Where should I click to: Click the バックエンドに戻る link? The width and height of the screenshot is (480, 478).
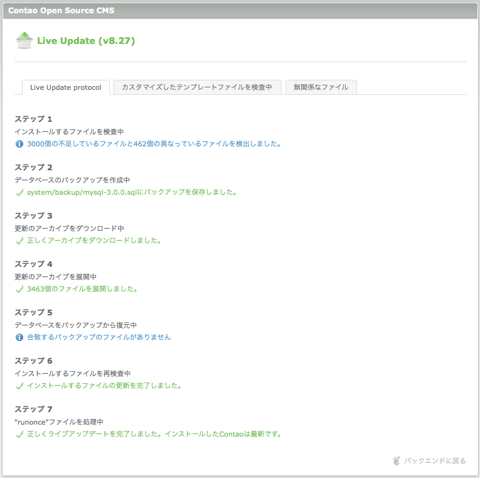435,461
